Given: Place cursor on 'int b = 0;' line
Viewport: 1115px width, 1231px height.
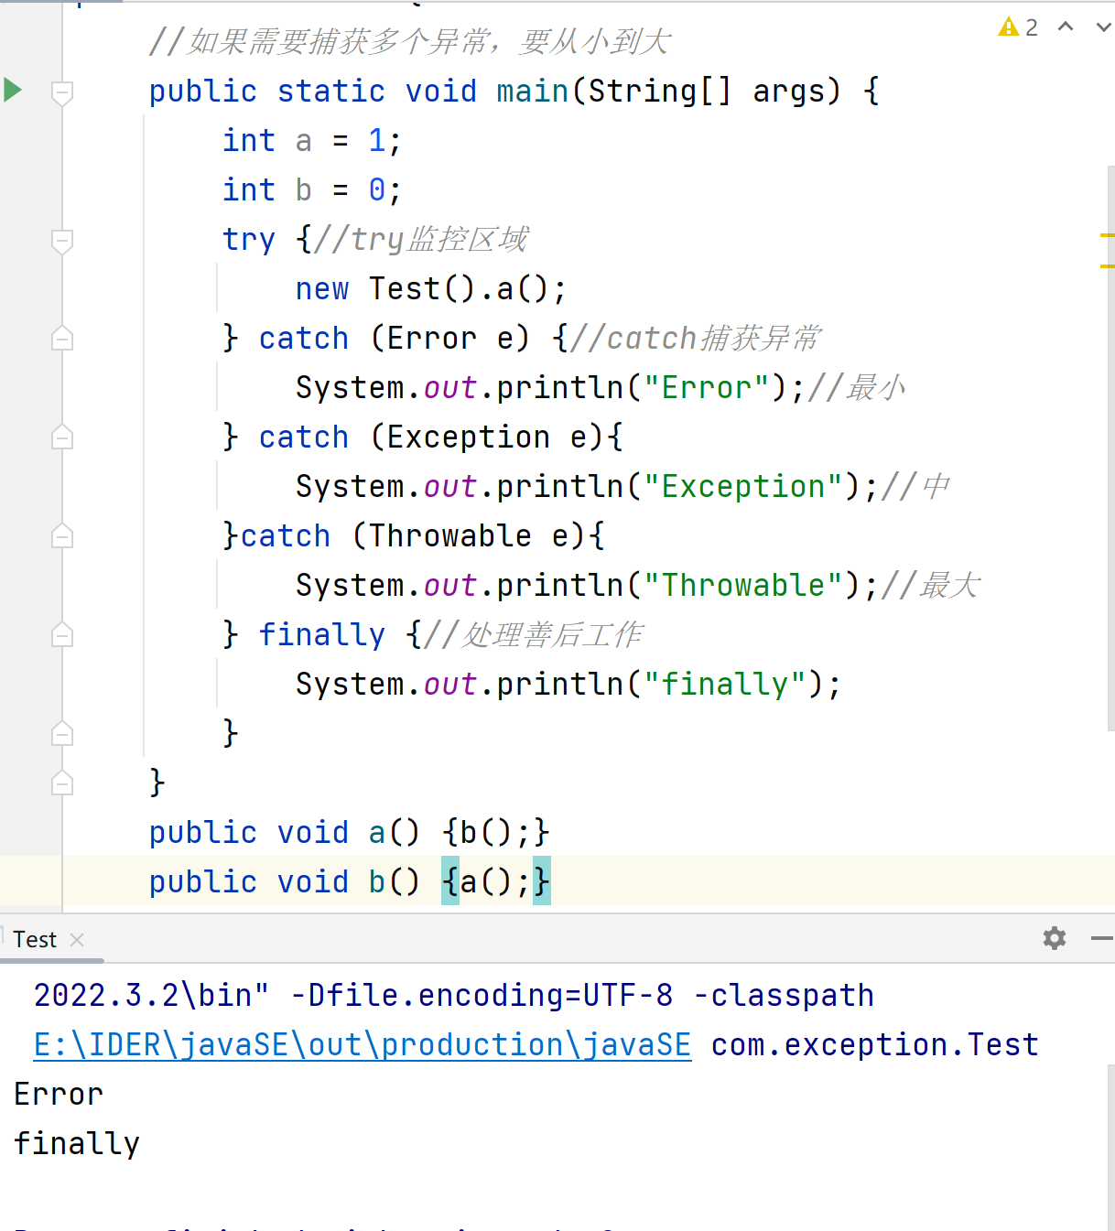Looking at the screenshot, I should (311, 190).
